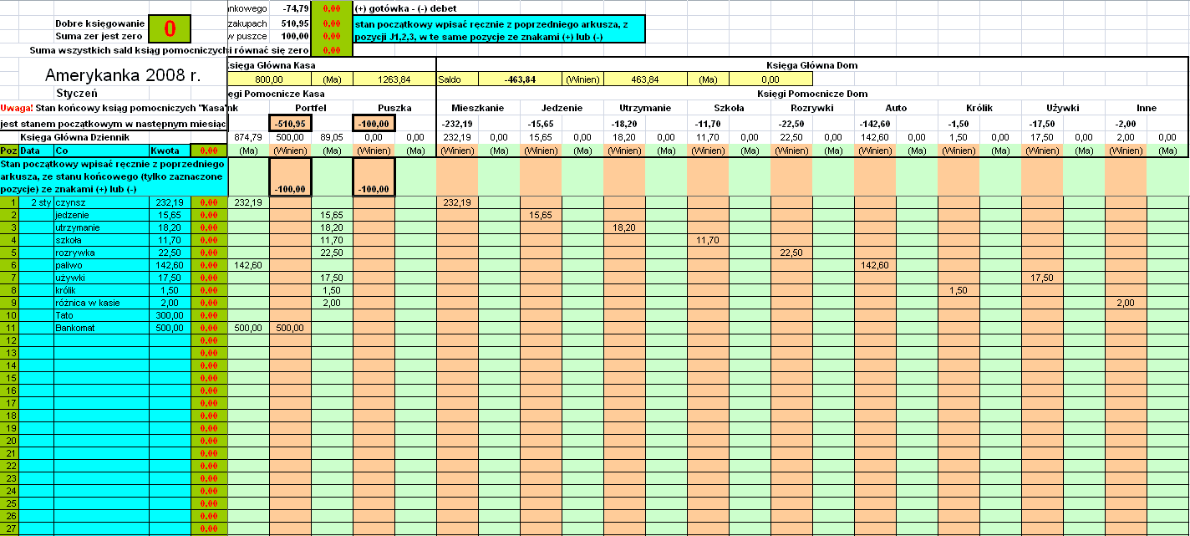Screen dimensions: 1190x536
Task: Select the 'Styczeń' month cell
Action: 76,93
